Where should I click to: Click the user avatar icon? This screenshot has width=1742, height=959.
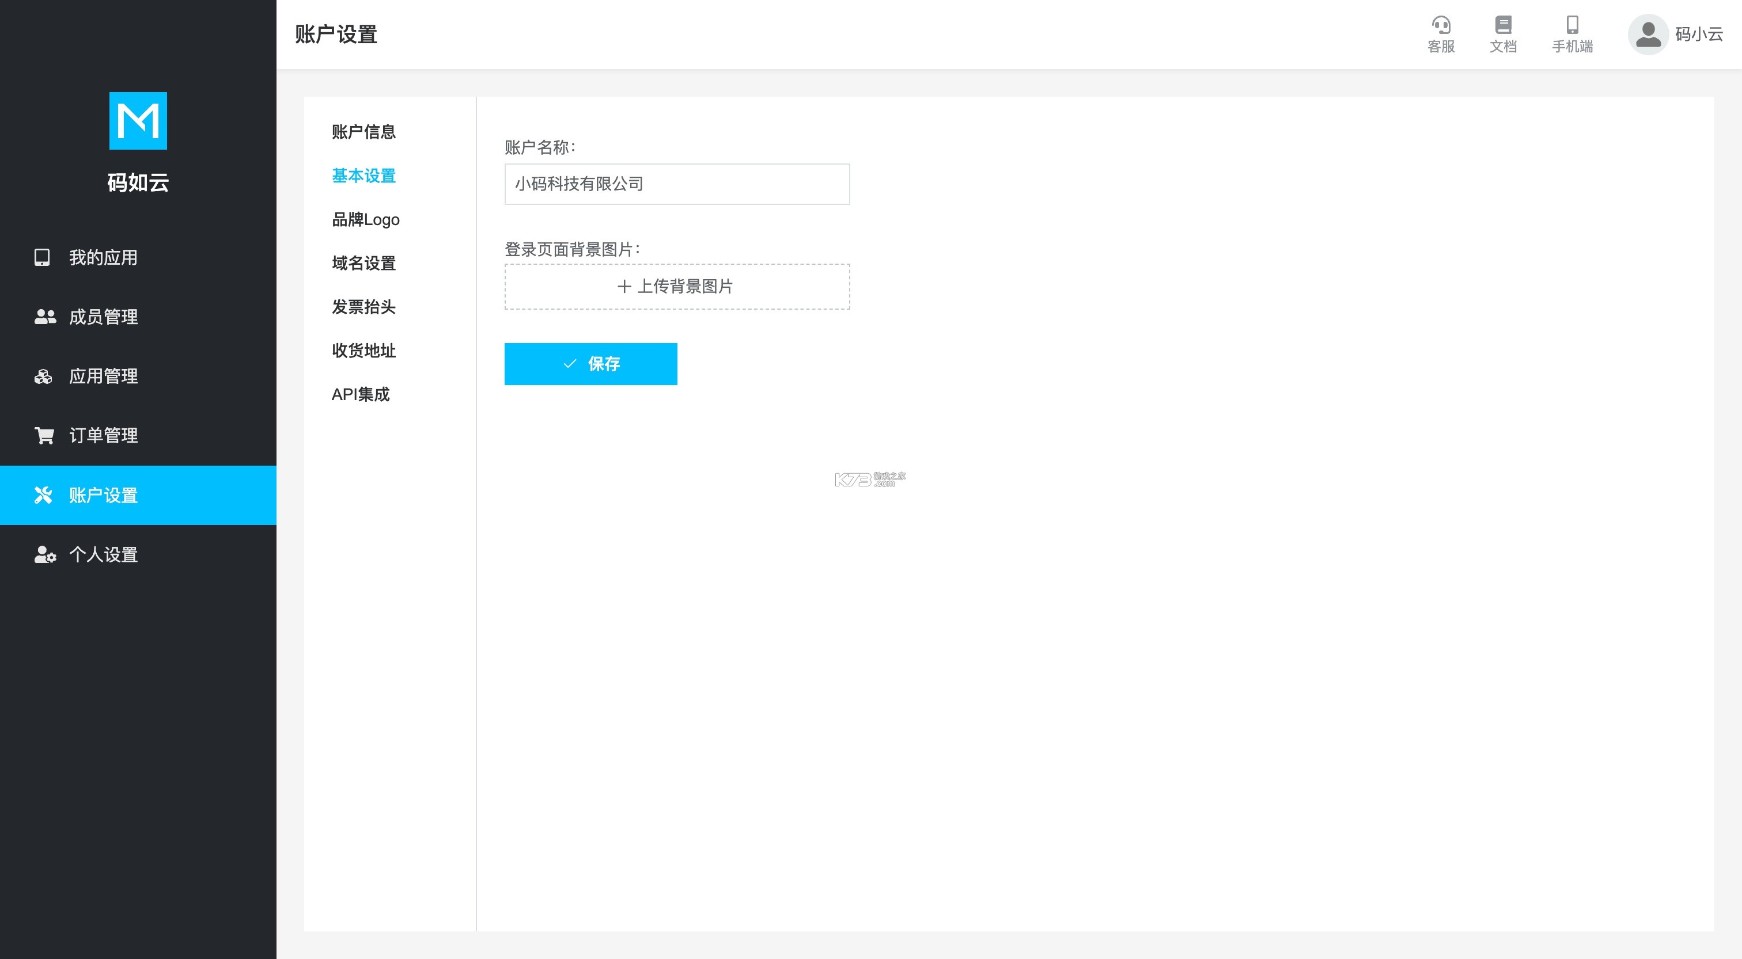[1648, 35]
